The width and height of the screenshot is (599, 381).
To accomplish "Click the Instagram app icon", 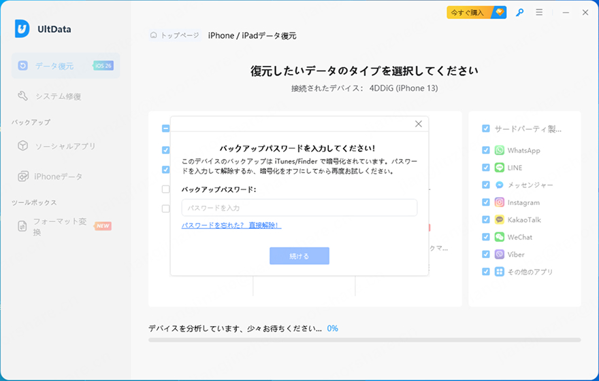I will point(500,202).
